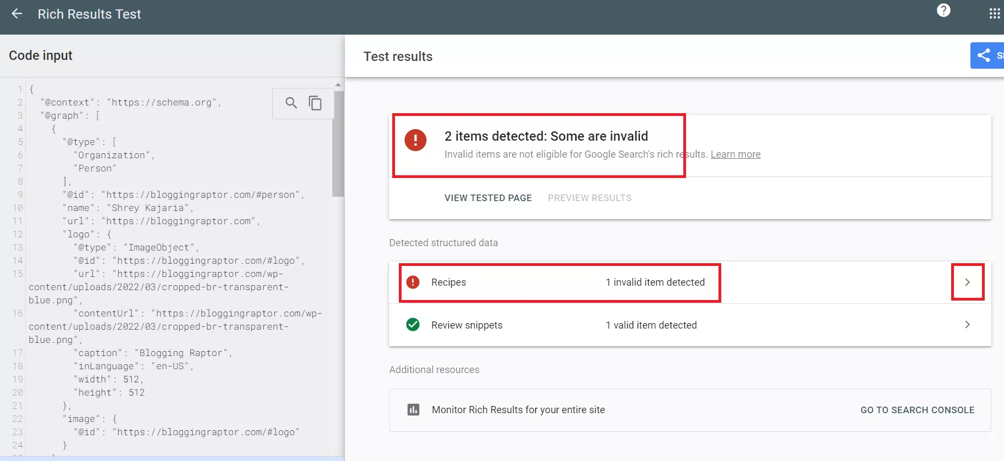1004x461 pixels.
Task: Open the Google apps grid
Action: click(995, 14)
